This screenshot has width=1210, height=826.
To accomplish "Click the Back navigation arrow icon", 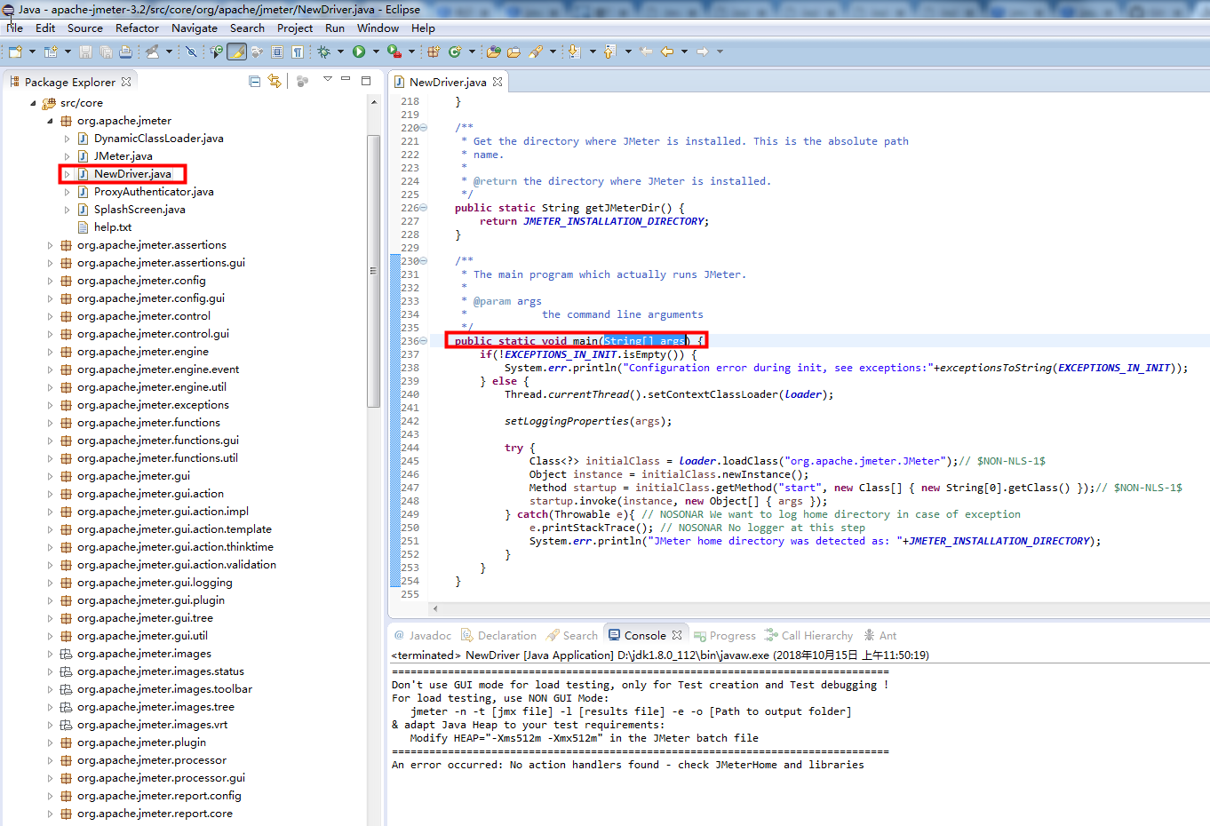I will (666, 52).
